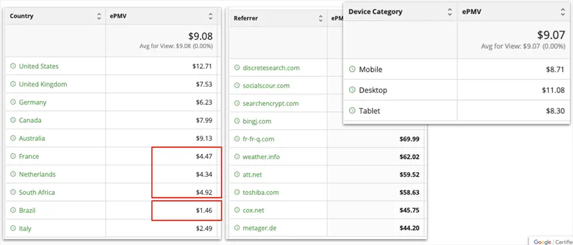Click the clock icon beside Italy
The image size is (573, 245).
(x=13, y=228)
